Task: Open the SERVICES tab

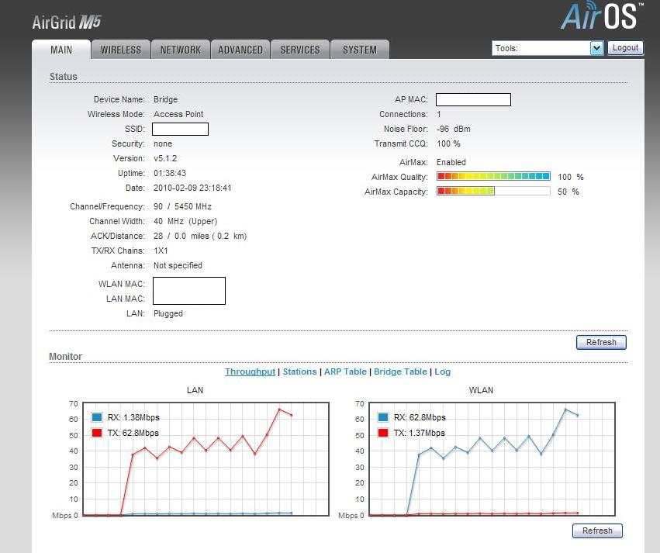Action: (x=300, y=50)
